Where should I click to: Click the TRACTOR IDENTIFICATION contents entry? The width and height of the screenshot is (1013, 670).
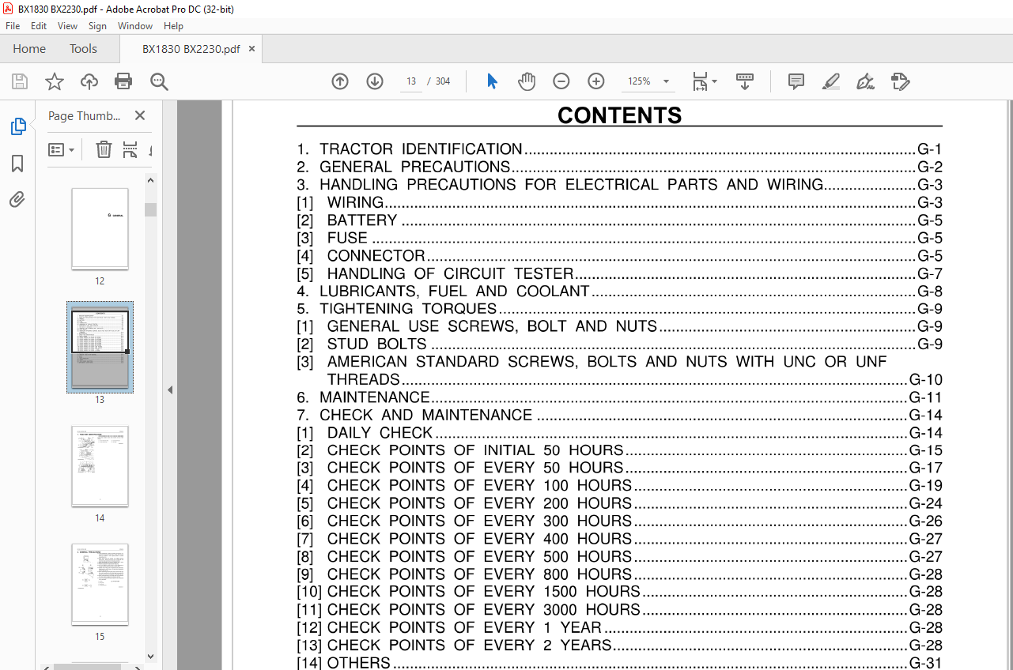[619, 149]
